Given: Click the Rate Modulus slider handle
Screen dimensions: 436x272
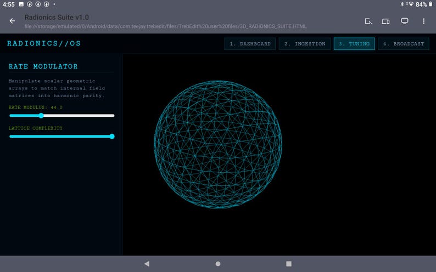Looking at the screenshot, I should [x=41, y=116].
